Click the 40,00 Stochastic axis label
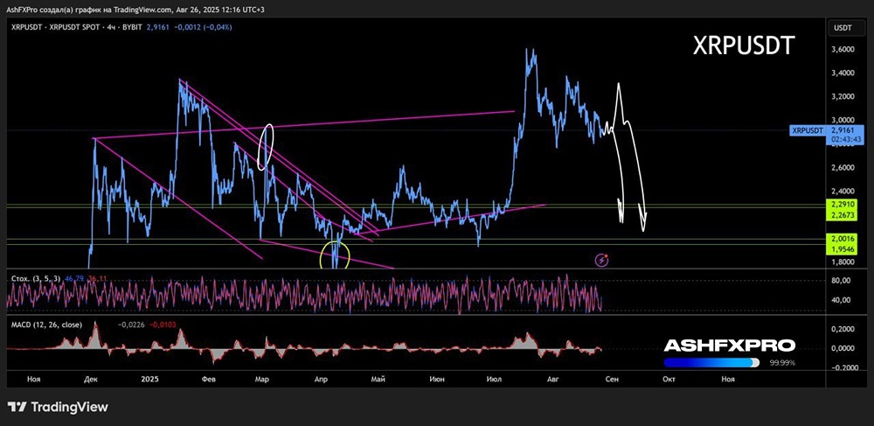874x426 pixels. 841,300
